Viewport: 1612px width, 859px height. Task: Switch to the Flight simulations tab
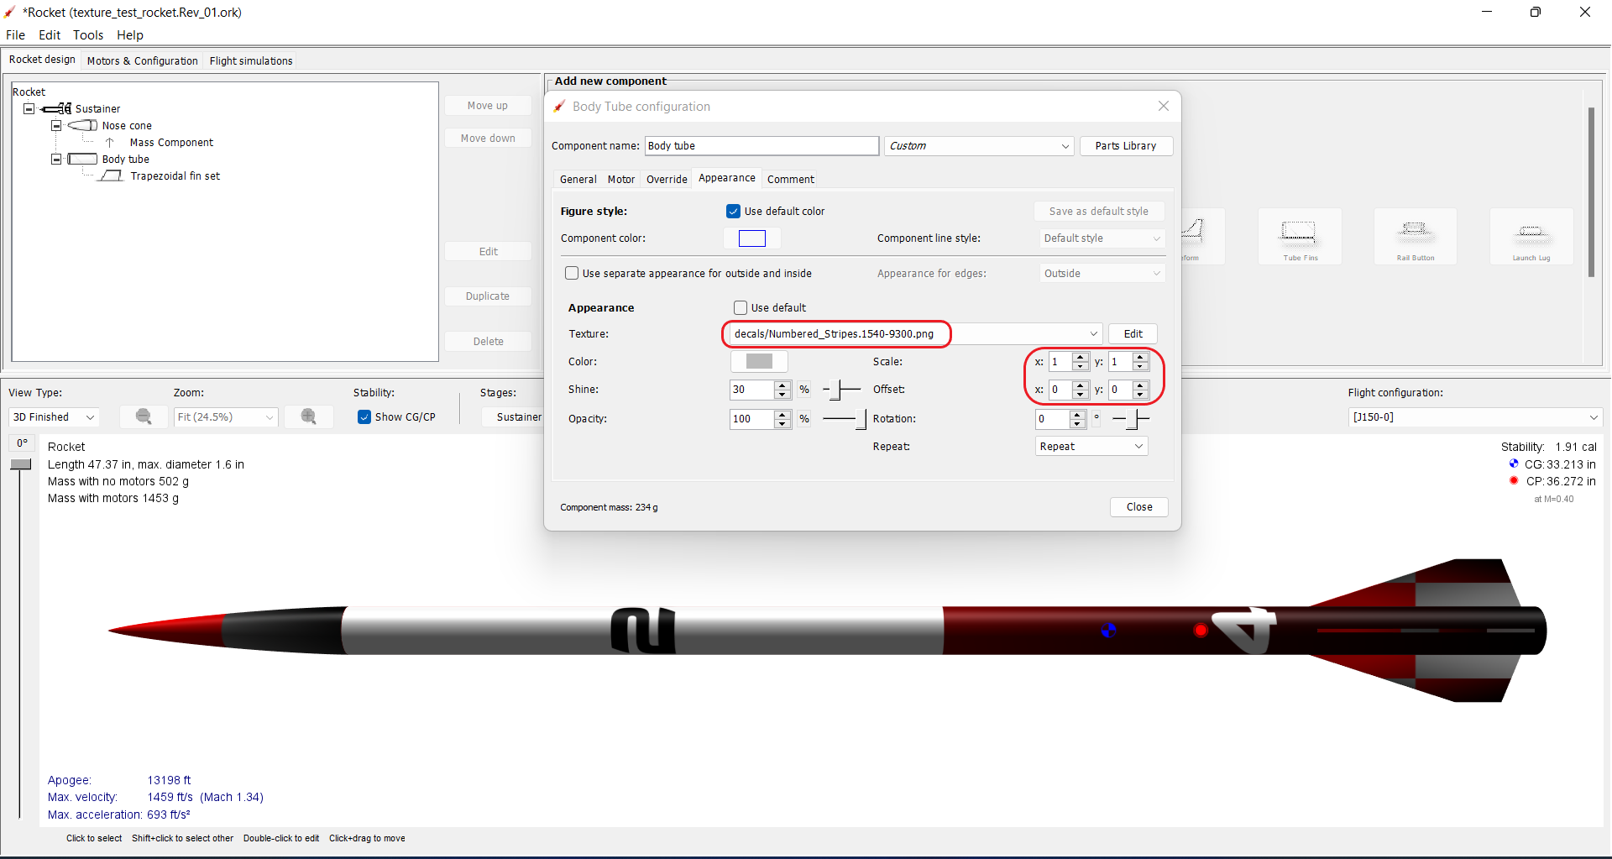tap(250, 60)
